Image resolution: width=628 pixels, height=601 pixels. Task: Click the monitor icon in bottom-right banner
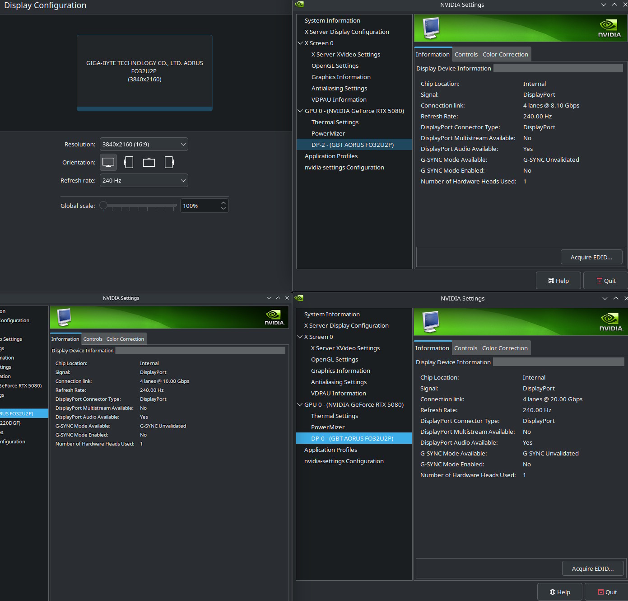[x=431, y=321]
